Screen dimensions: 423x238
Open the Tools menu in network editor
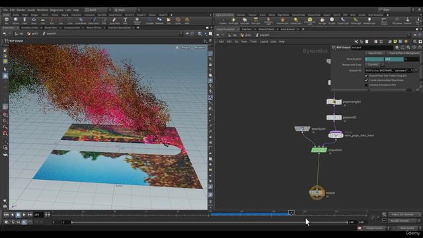tap(253, 42)
